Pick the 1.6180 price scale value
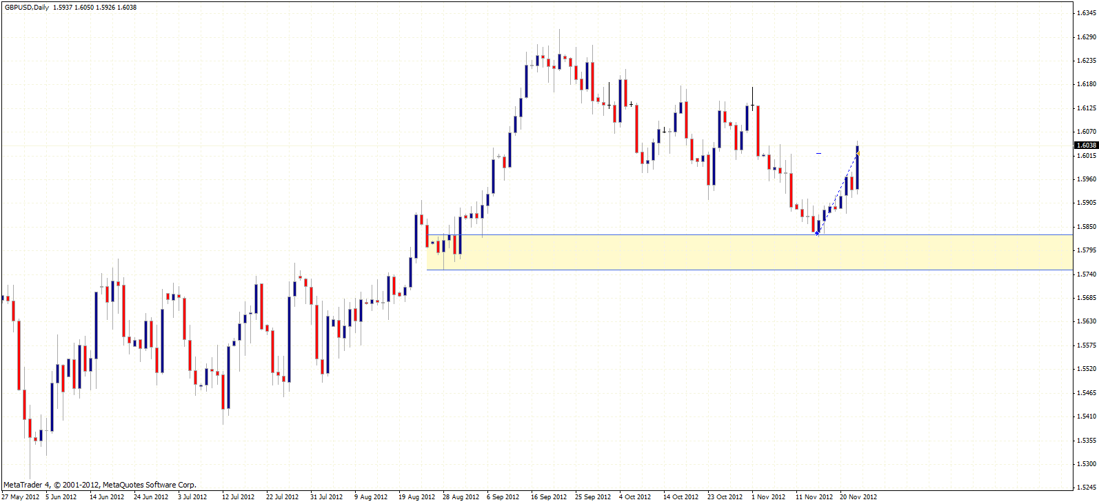Image resolution: width=1099 pixels, height=502 pixels. [1087, 84]
